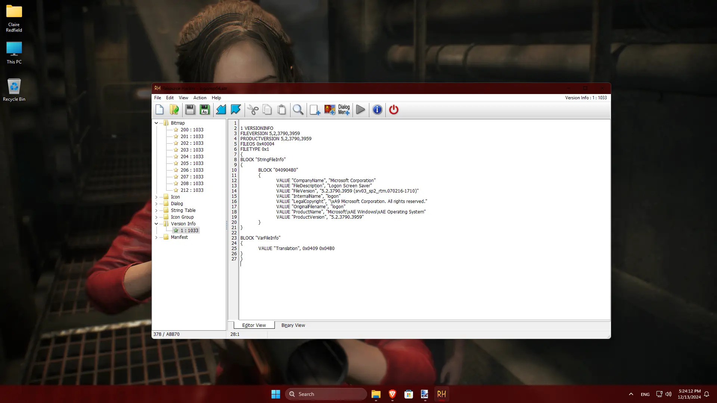Expand the Icon Group tree node

tap(156, 217)
